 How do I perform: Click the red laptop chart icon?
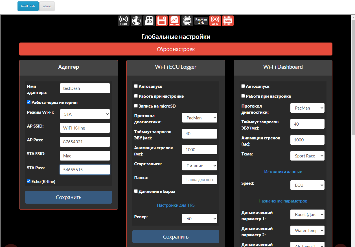(x=175, y=21)
